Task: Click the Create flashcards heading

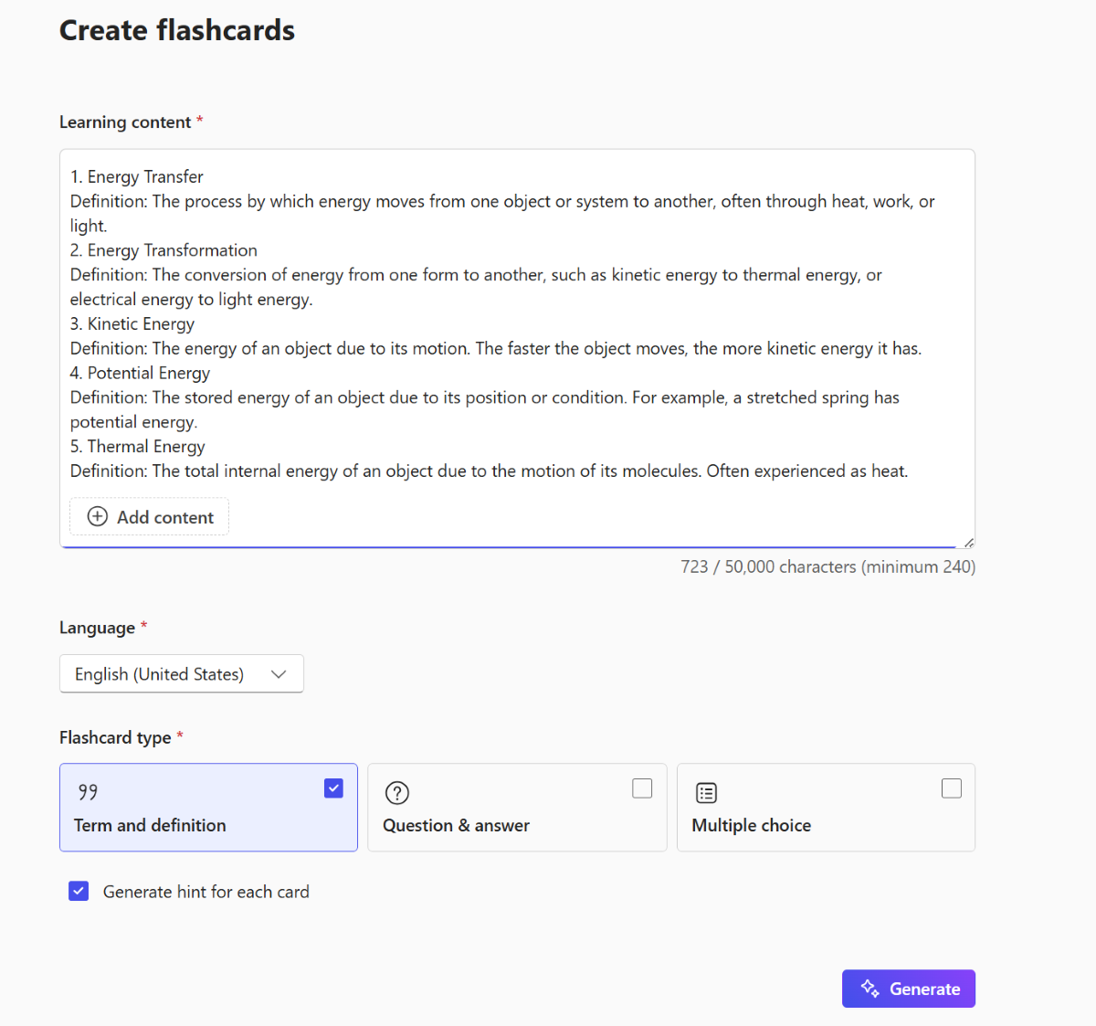Action: click(177, 30)
